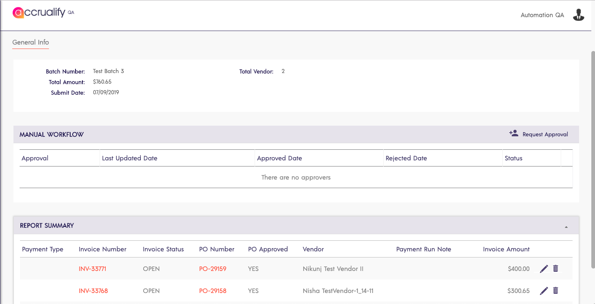
Task: Click the REPORT SUMMARY section title
Action: click(x=47, y=226)
